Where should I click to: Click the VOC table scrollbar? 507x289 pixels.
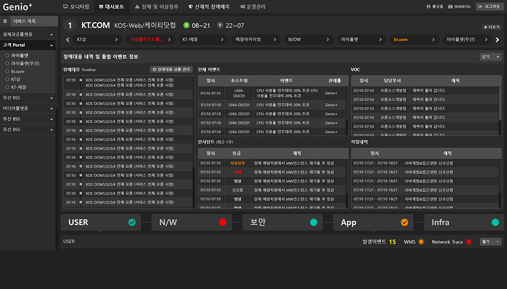click(500, 103)
